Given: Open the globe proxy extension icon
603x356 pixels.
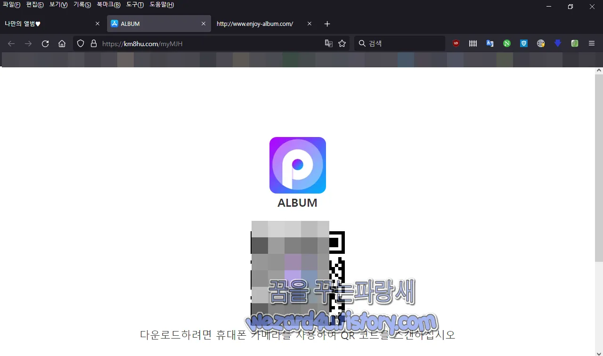Looking at the screenshot, I should tap(541, 43).
